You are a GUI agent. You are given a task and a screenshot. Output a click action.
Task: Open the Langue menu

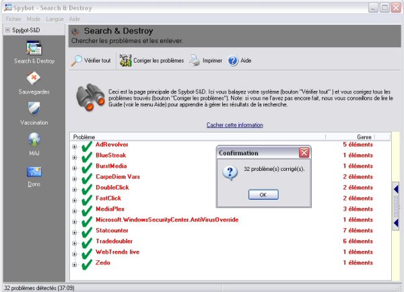(x=55, y=19)
